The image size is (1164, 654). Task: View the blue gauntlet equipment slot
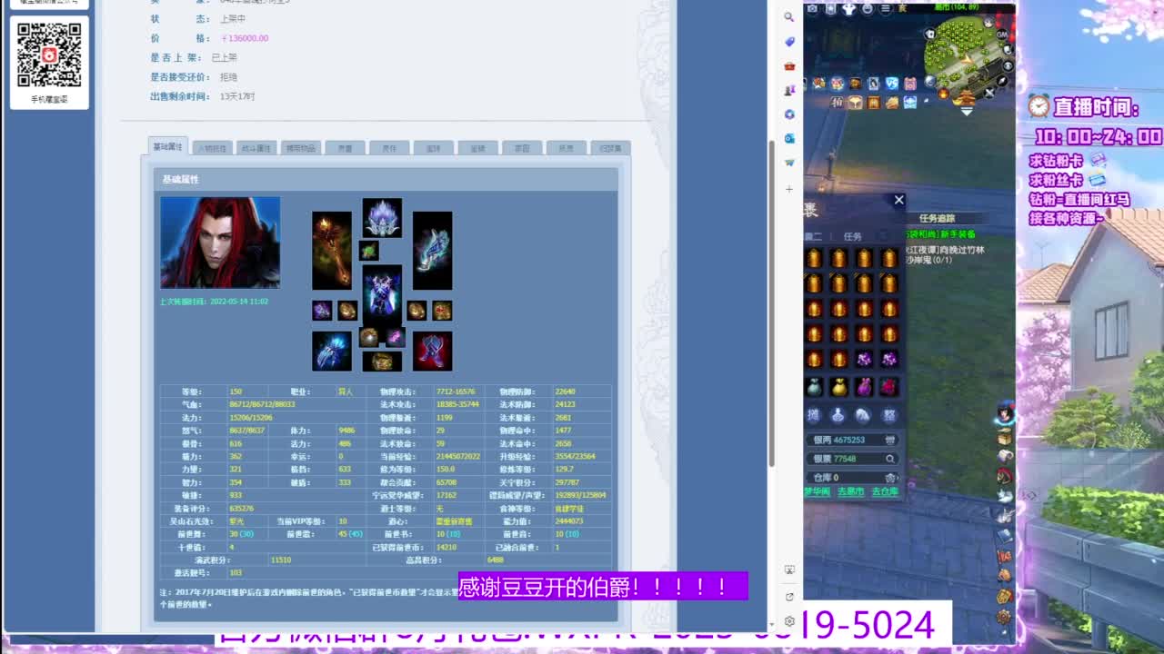332,351
